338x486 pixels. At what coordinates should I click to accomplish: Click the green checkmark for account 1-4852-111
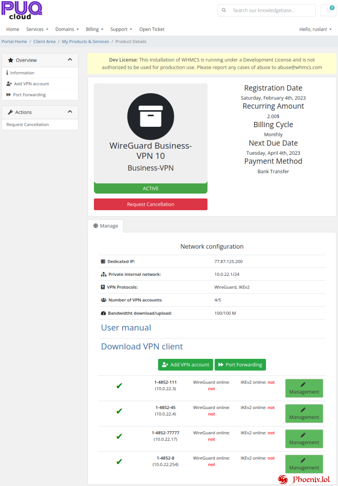(x=119, y=386)
